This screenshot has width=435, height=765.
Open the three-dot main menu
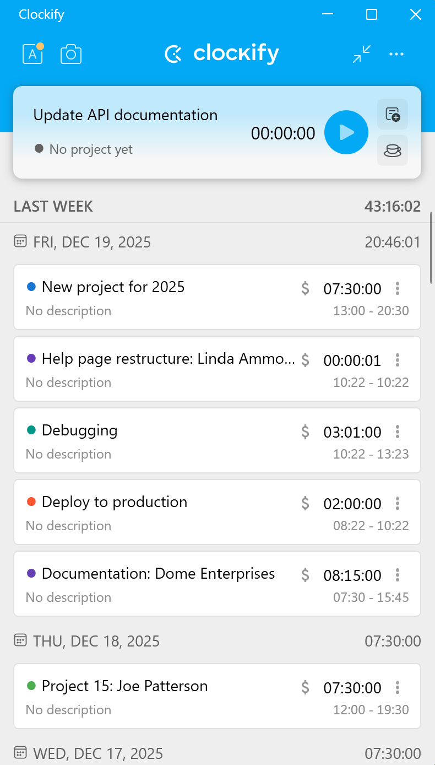click(396, 53)
